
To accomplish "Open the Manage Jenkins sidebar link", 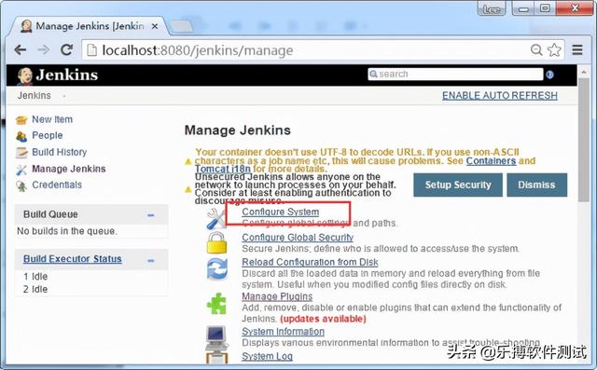I will coord(69,169).
